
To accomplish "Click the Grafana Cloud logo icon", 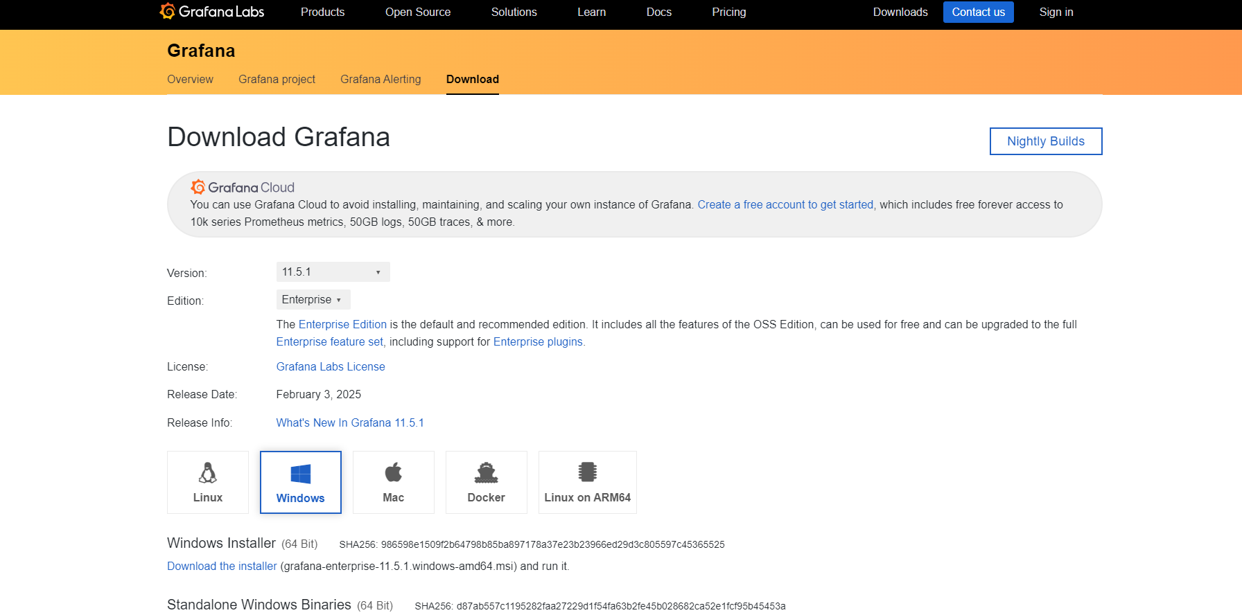I will point(198,187).
